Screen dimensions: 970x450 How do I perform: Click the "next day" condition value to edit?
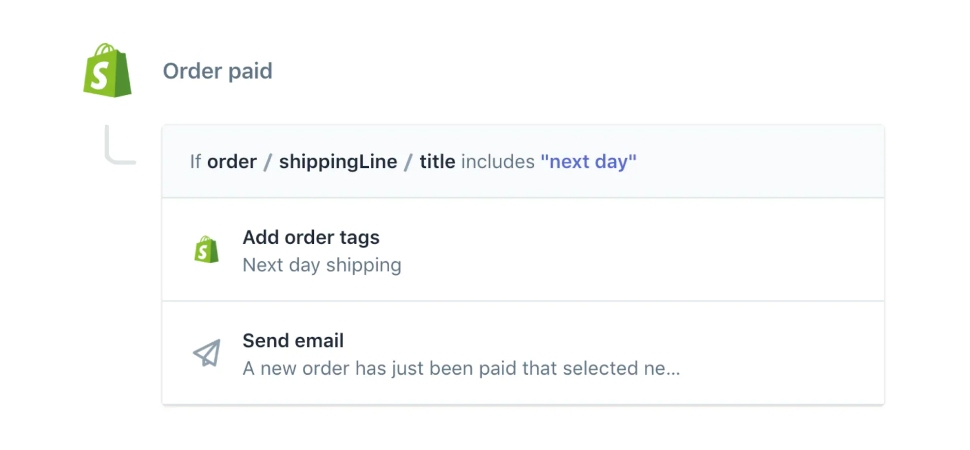click(588, 162)
